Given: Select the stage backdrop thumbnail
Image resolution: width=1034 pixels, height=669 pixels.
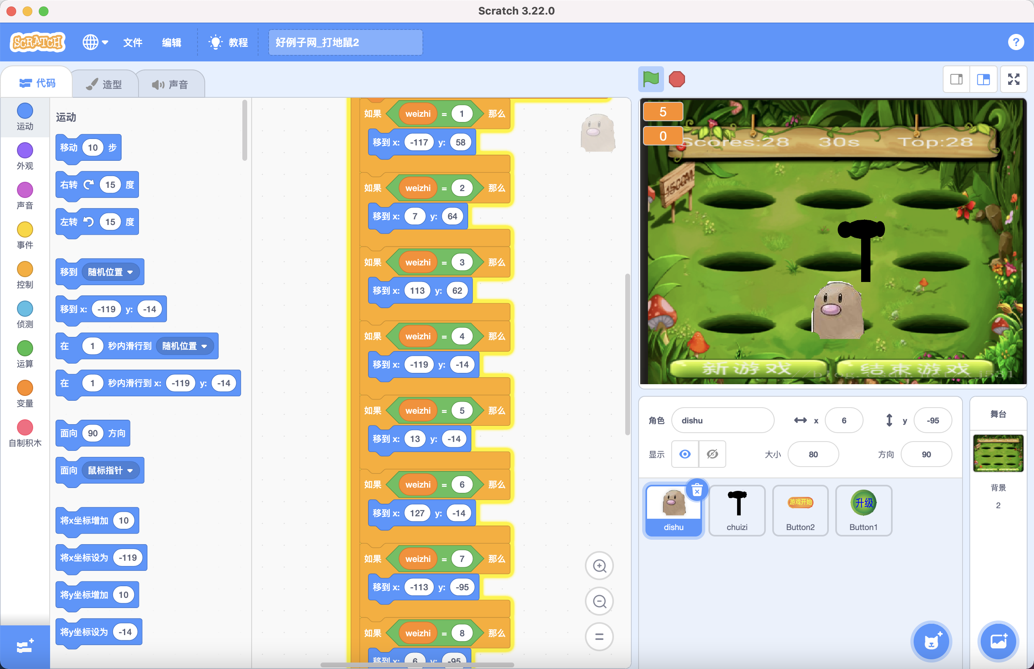Looking at the screenshot, I should [x=998, y=453].
